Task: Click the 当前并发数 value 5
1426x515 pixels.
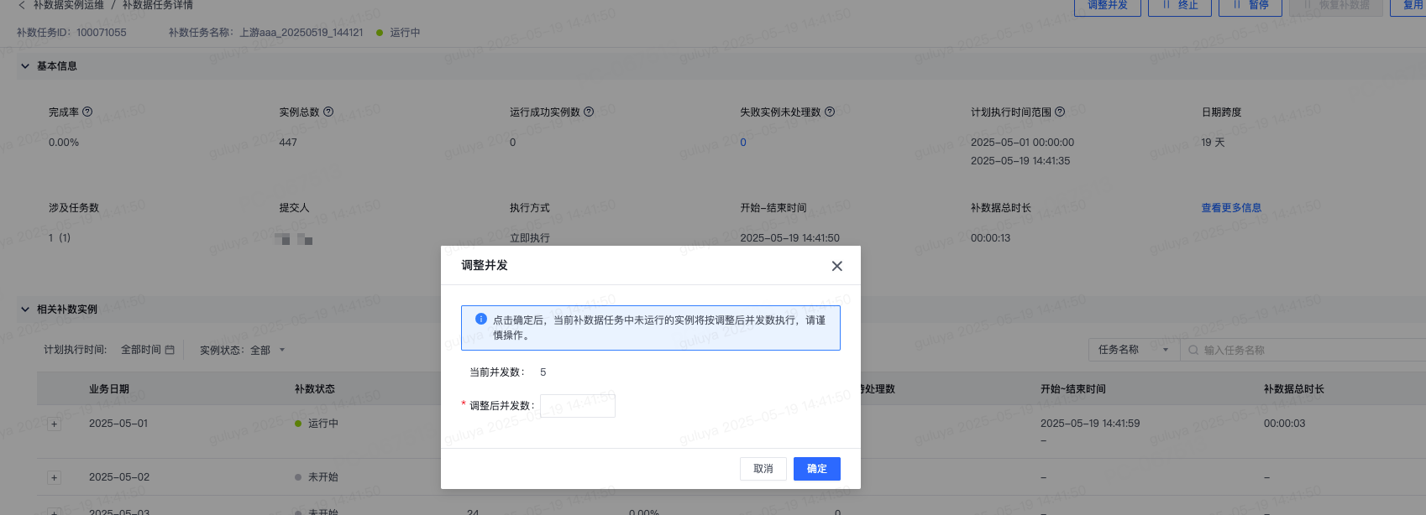Action: click(543, 372)
